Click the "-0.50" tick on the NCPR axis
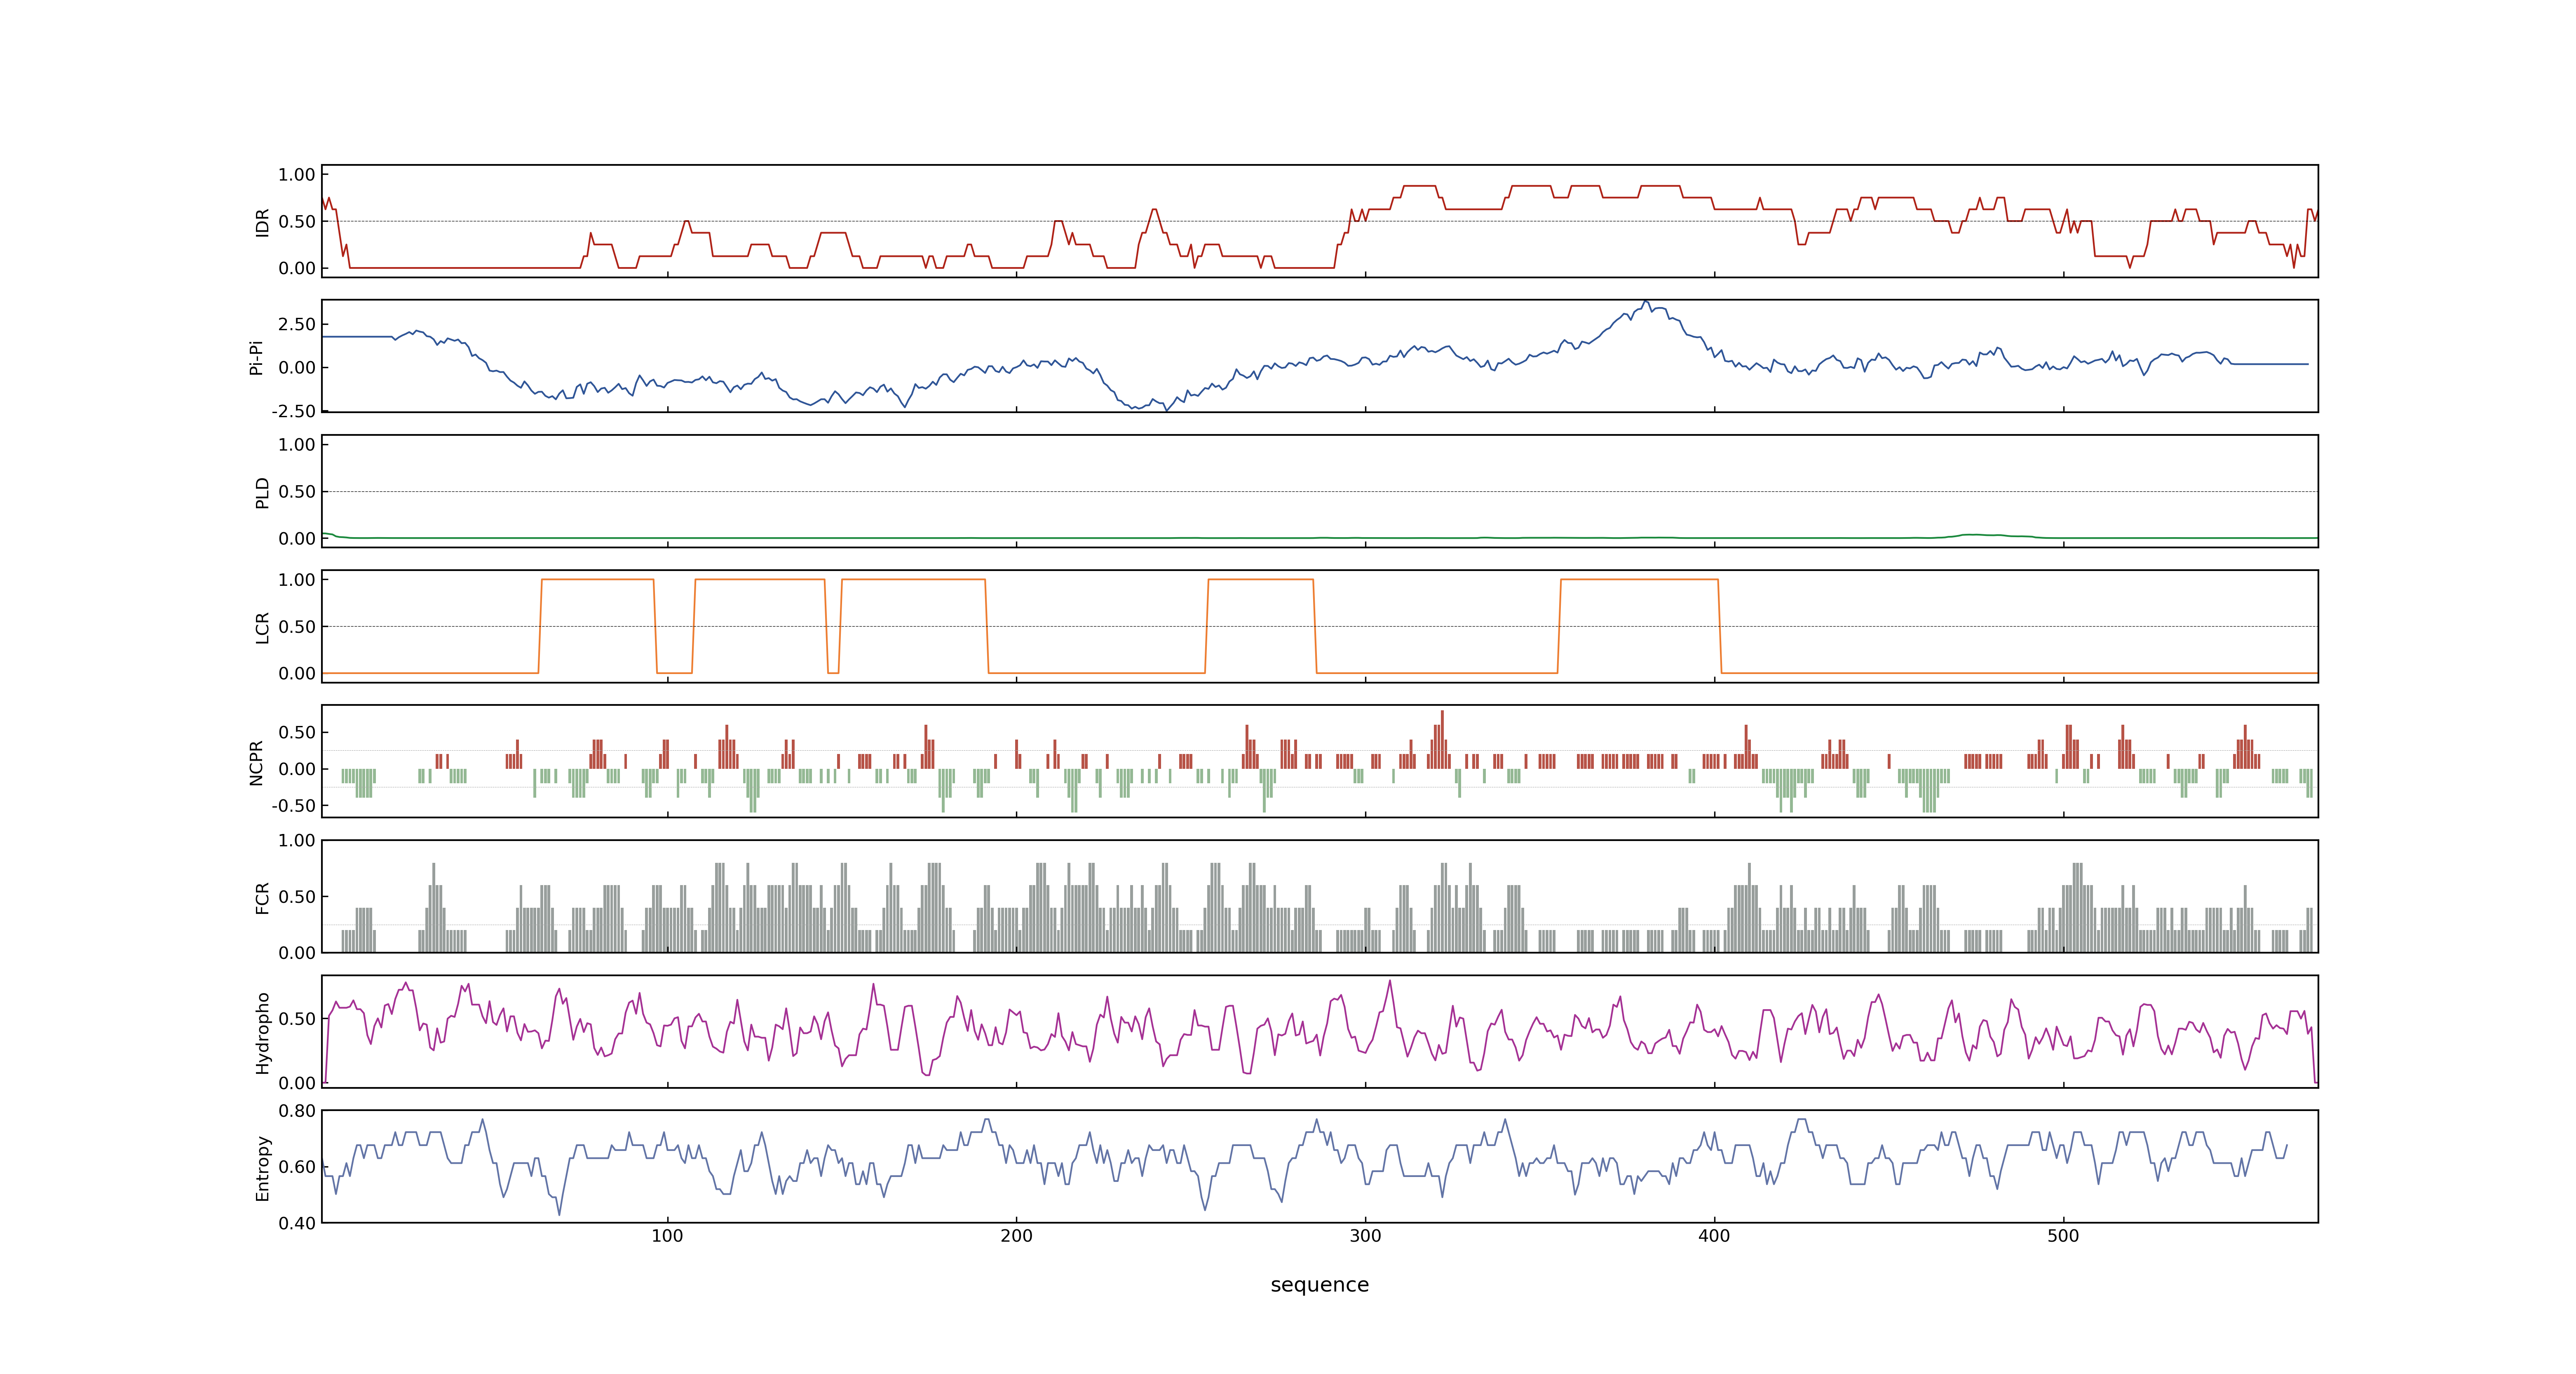 pos(293,806)
